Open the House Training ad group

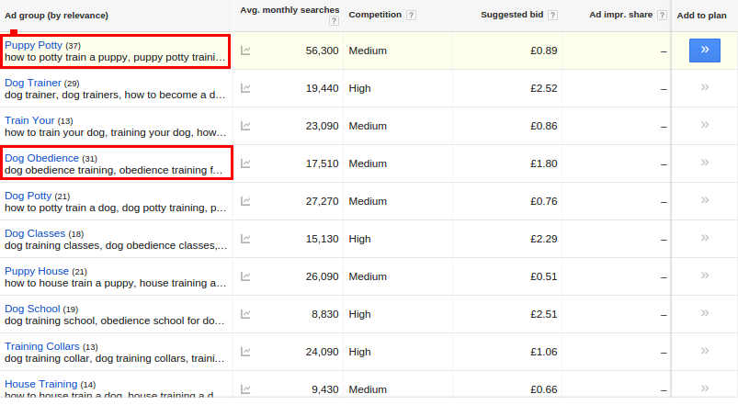point(41,384)
